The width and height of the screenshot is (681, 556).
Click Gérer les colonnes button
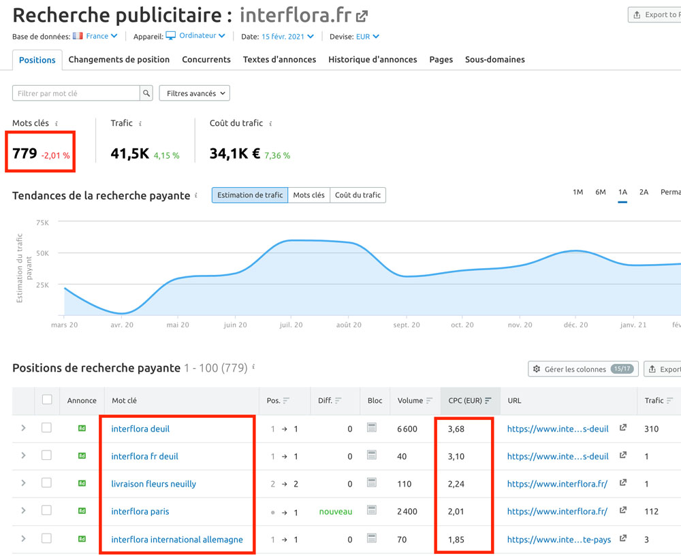point(583,369)
